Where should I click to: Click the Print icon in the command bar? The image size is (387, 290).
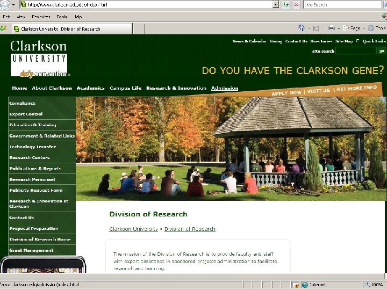[332, 28]
